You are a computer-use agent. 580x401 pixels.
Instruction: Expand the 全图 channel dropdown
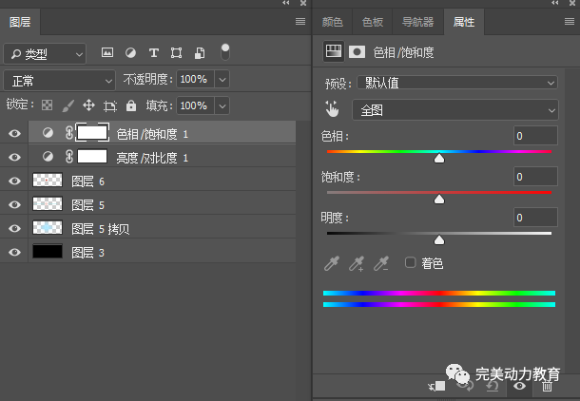coord(455,110)
